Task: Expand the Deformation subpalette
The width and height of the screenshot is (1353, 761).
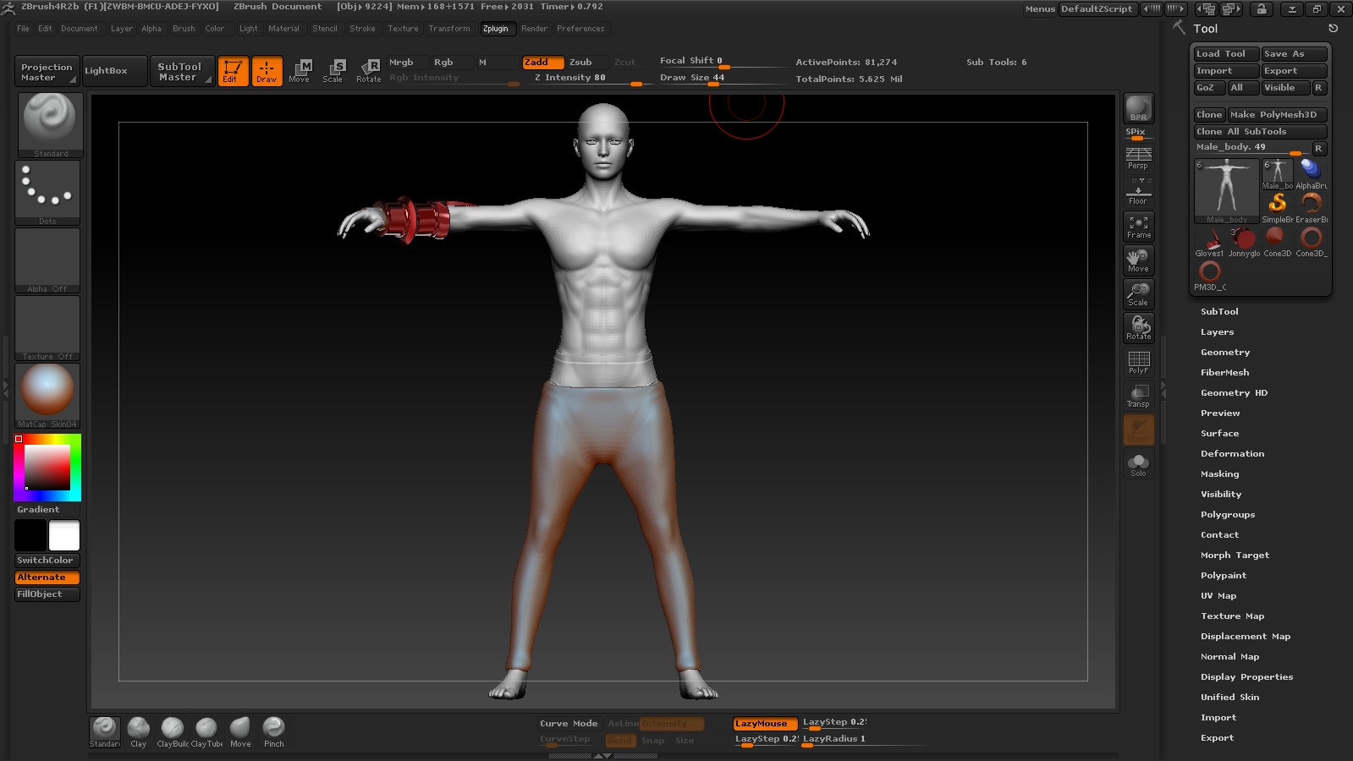Action: tap(1232, 454)
